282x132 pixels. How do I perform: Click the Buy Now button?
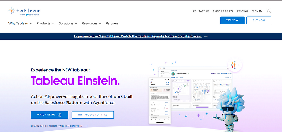259,20
